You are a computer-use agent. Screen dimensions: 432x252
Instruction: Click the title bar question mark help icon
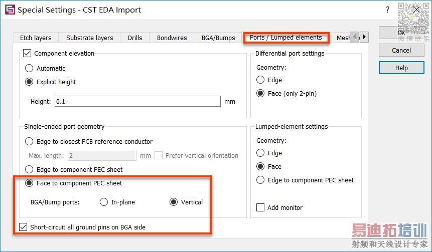(x=387, y=10)
